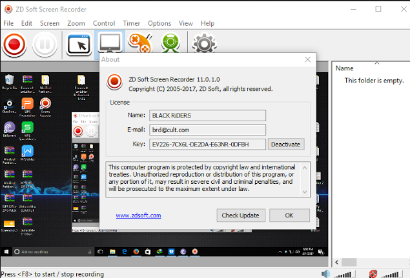Screen dimensions: 410x278
Task: Click BitTorrent icon in preview
Action: pyautogui.click(x=10, y=129)
